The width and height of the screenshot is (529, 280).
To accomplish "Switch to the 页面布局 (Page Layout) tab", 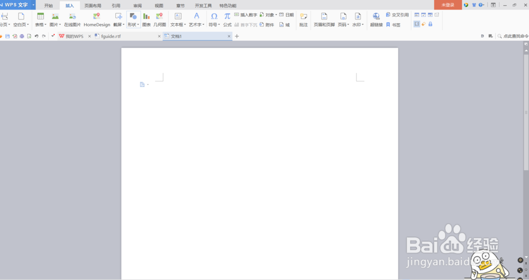I will (x=93, y=5).
